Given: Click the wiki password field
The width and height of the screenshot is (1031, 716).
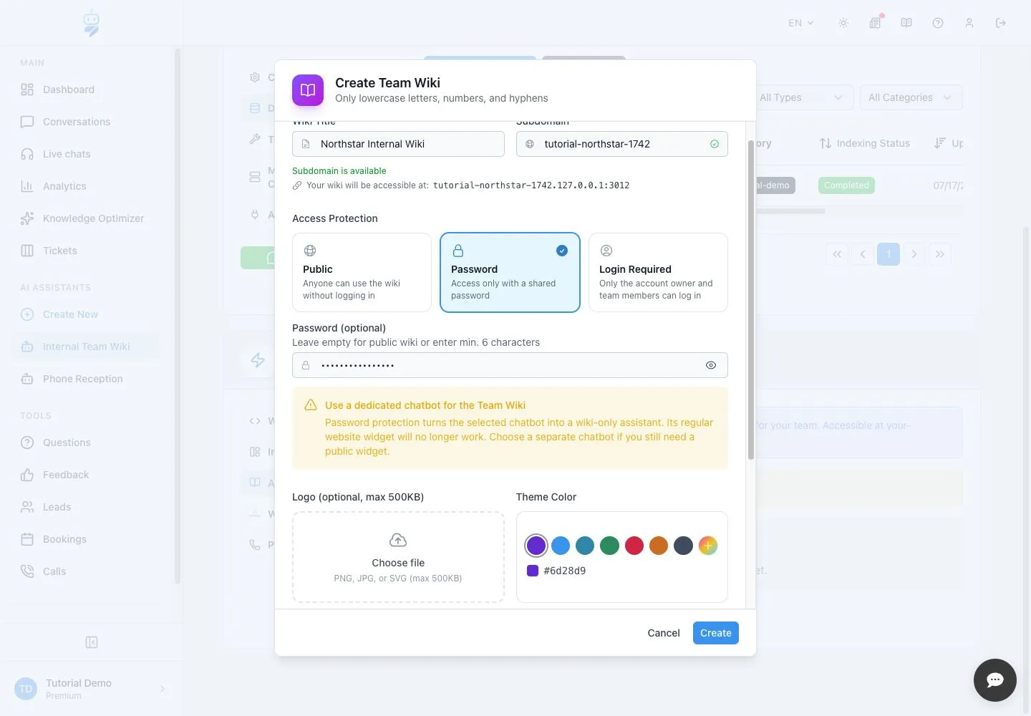Looking at the screenshot, I should point(510,365).
